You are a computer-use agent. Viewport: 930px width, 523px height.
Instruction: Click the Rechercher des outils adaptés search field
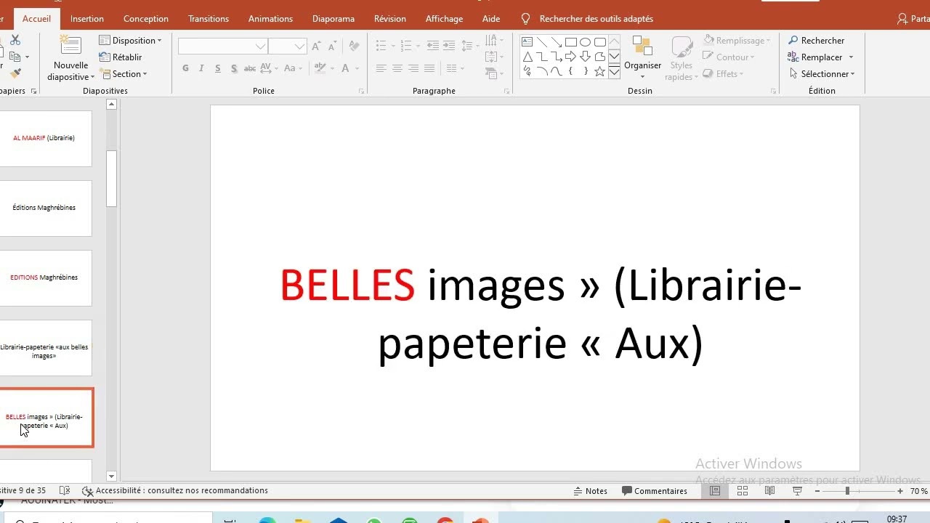pyautogui.click(x=596, y=19)
